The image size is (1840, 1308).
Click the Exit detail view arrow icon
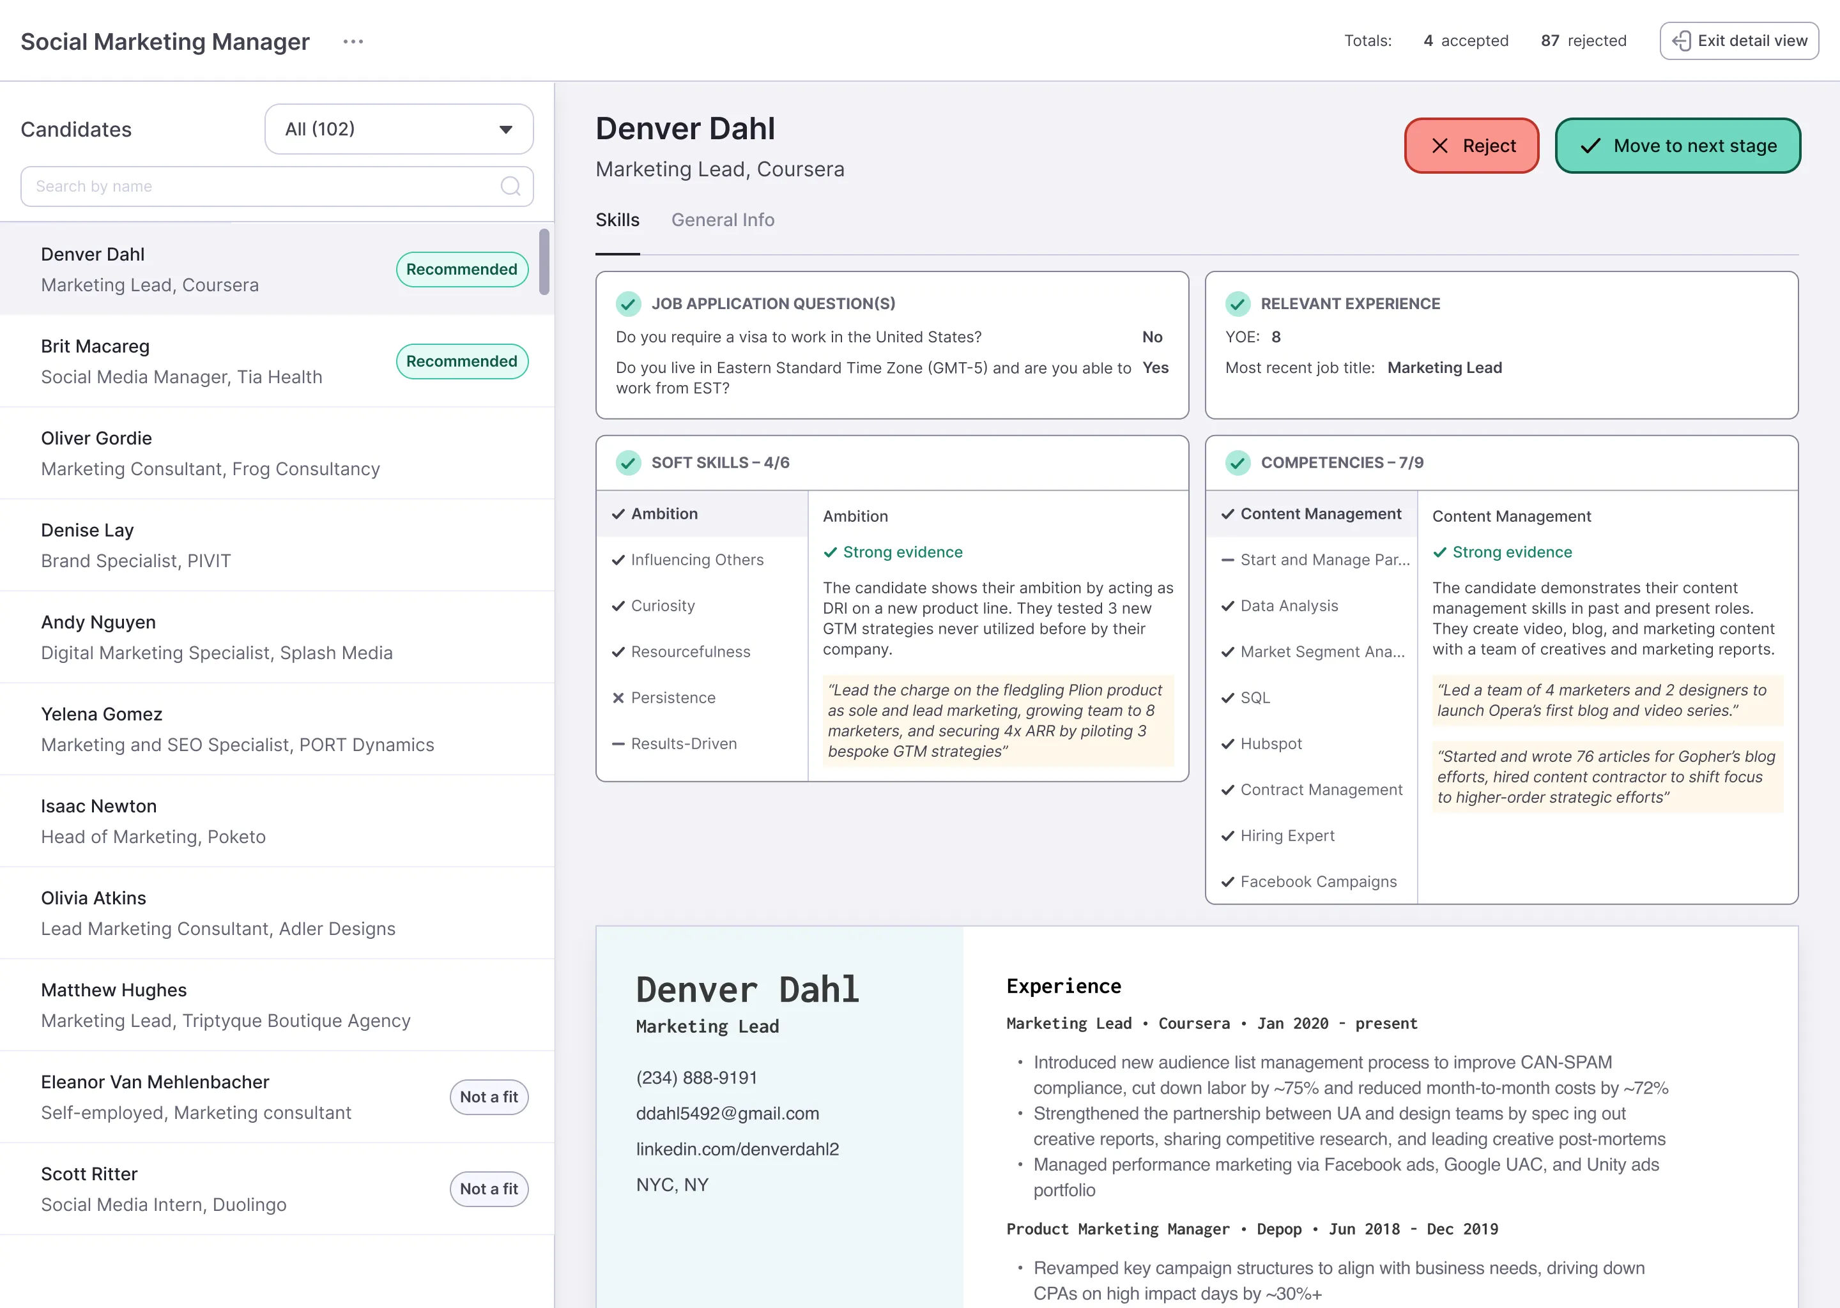[x=1683, y=40]
